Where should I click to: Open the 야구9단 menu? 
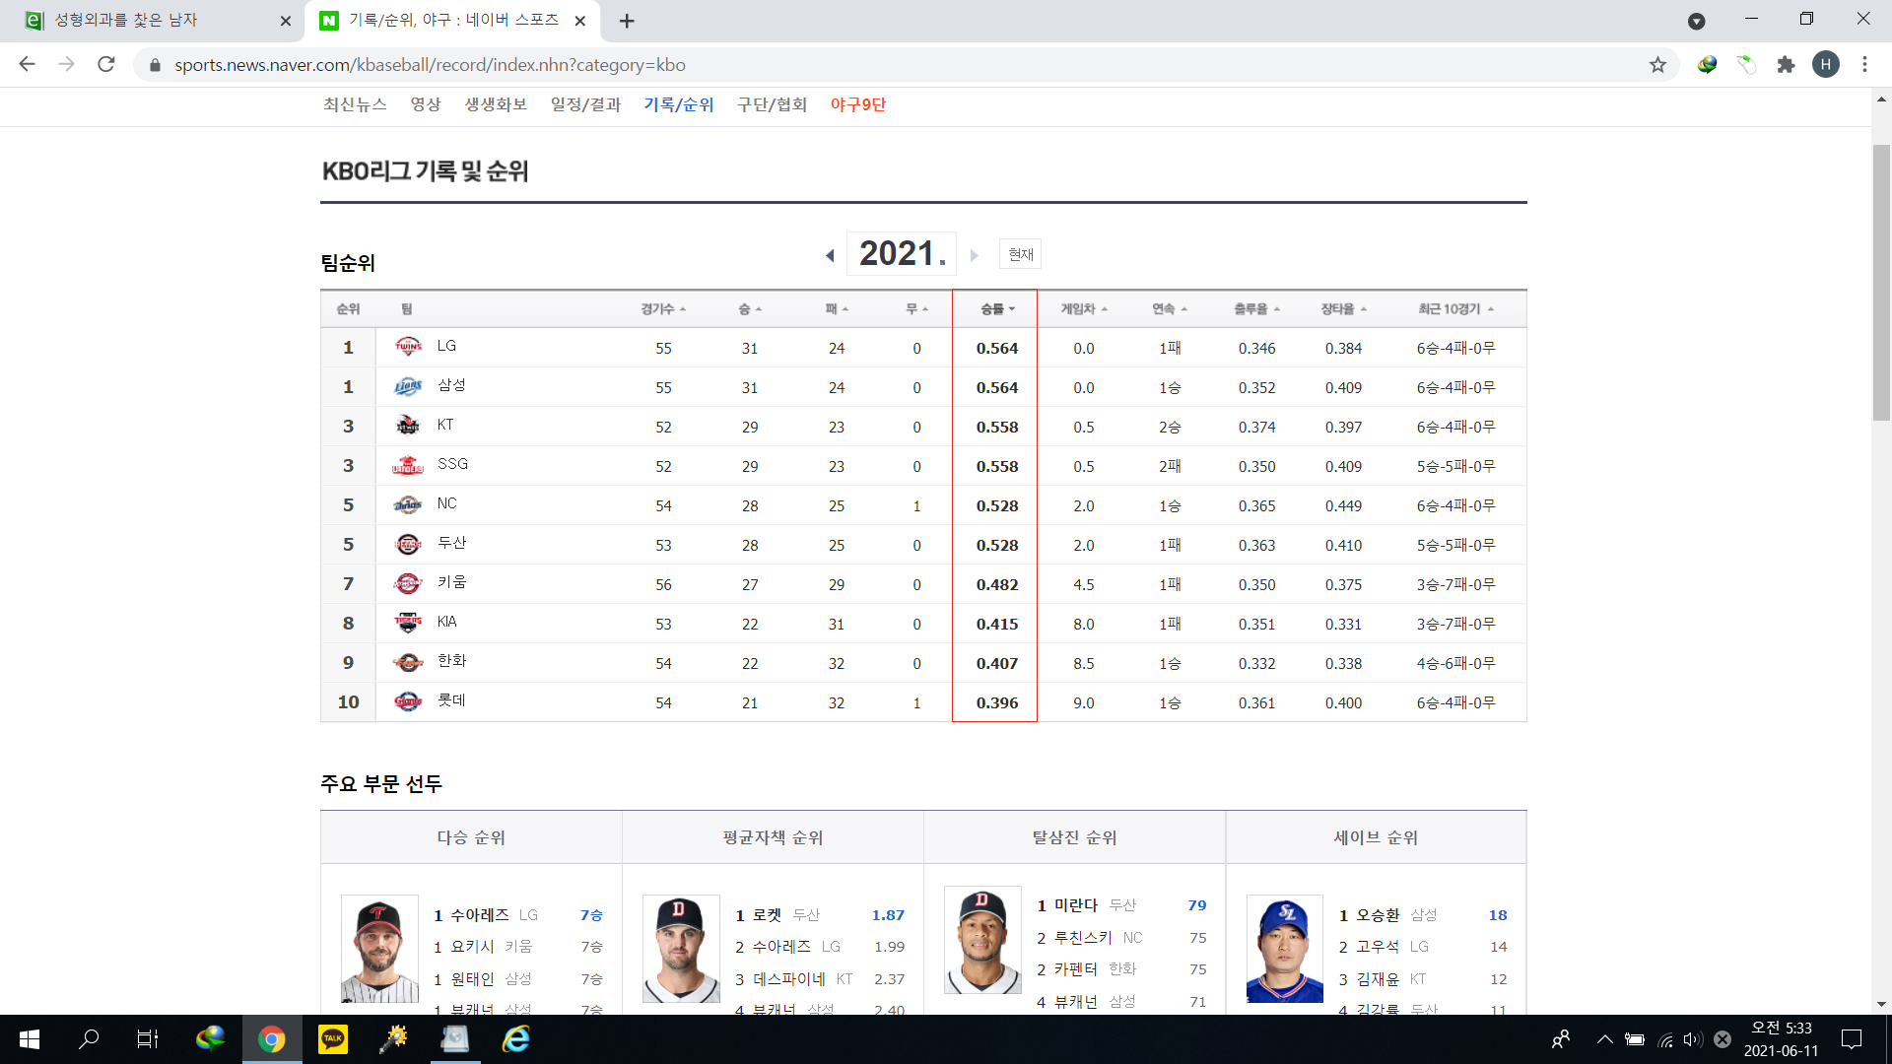[857, 104]
